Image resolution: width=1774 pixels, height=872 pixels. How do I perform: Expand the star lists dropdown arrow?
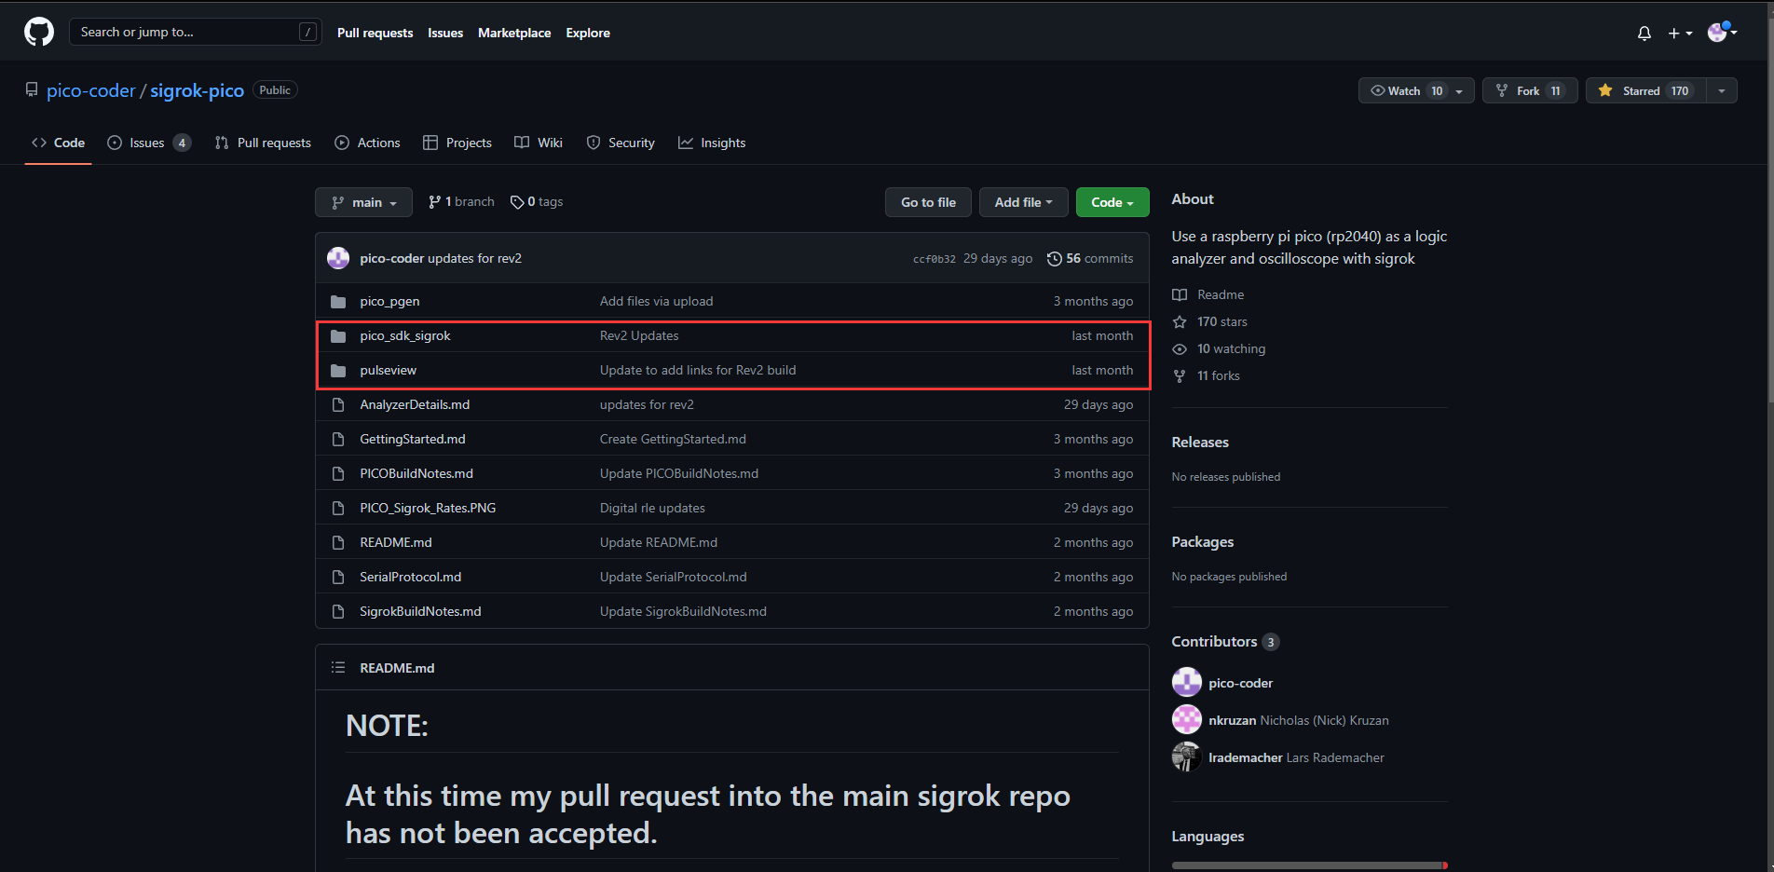point(1722,90)
